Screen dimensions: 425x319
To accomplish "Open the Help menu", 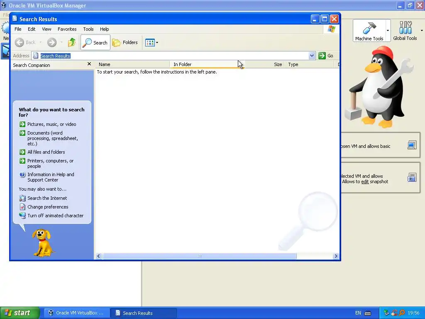I will click(x=104, y=29).
